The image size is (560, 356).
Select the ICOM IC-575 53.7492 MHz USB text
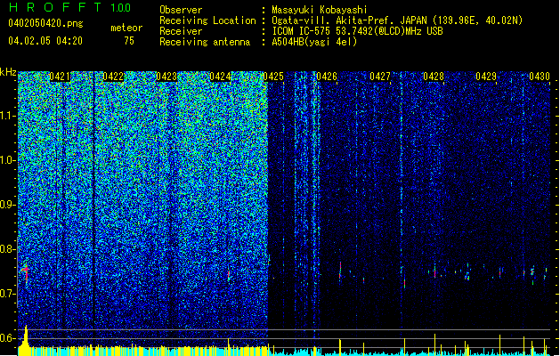tap(357, 31)
